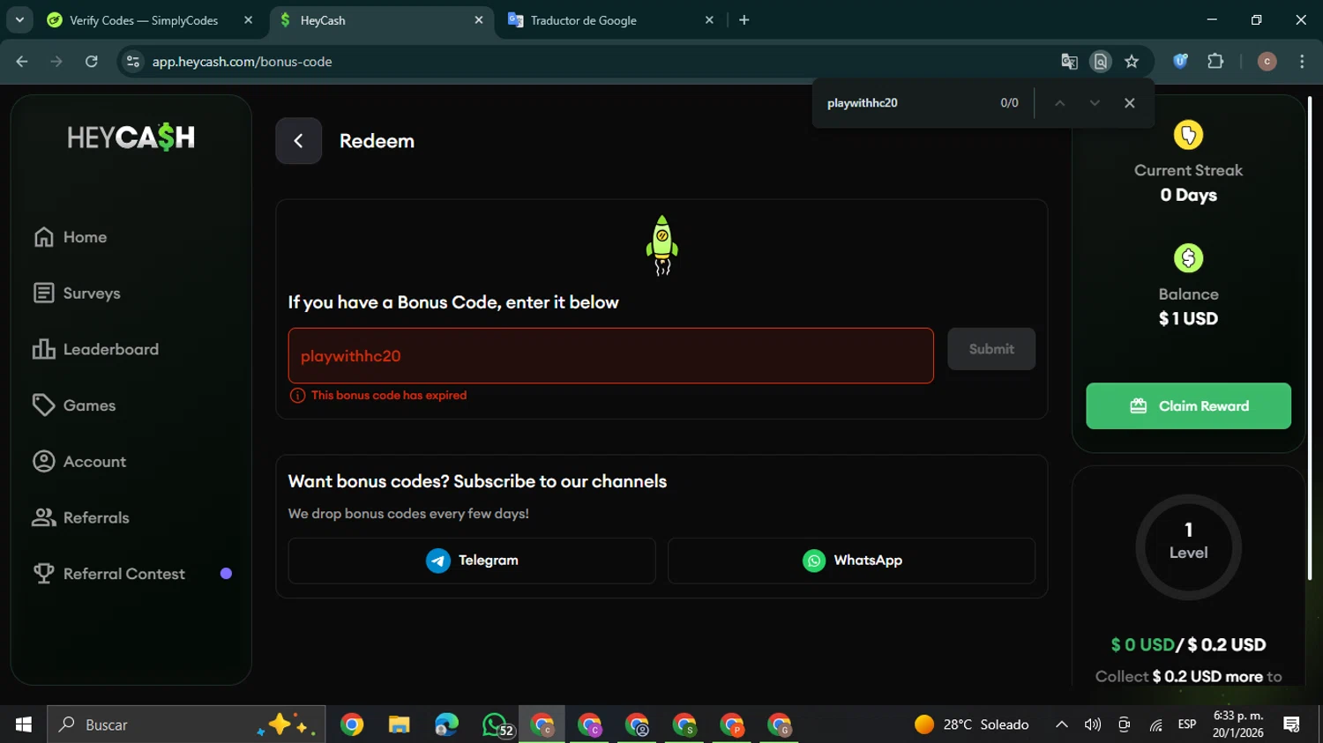Open Microsoft Edge from taskbar
Screen dimensions: 1323x743
click(446, 724)
